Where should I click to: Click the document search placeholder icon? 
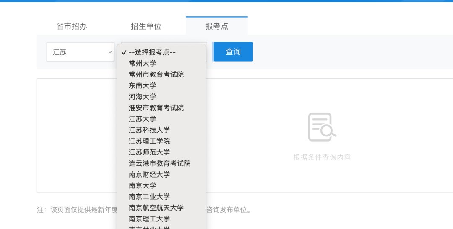click(322, 127)
